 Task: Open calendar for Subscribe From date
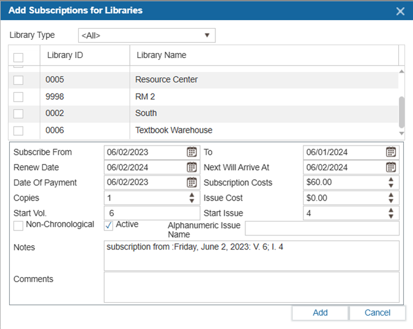tap(192, 152)
